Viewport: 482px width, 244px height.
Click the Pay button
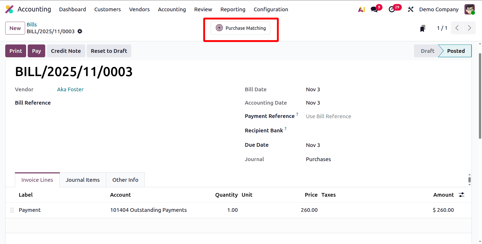pyautogui.click(x=36, y=51)
